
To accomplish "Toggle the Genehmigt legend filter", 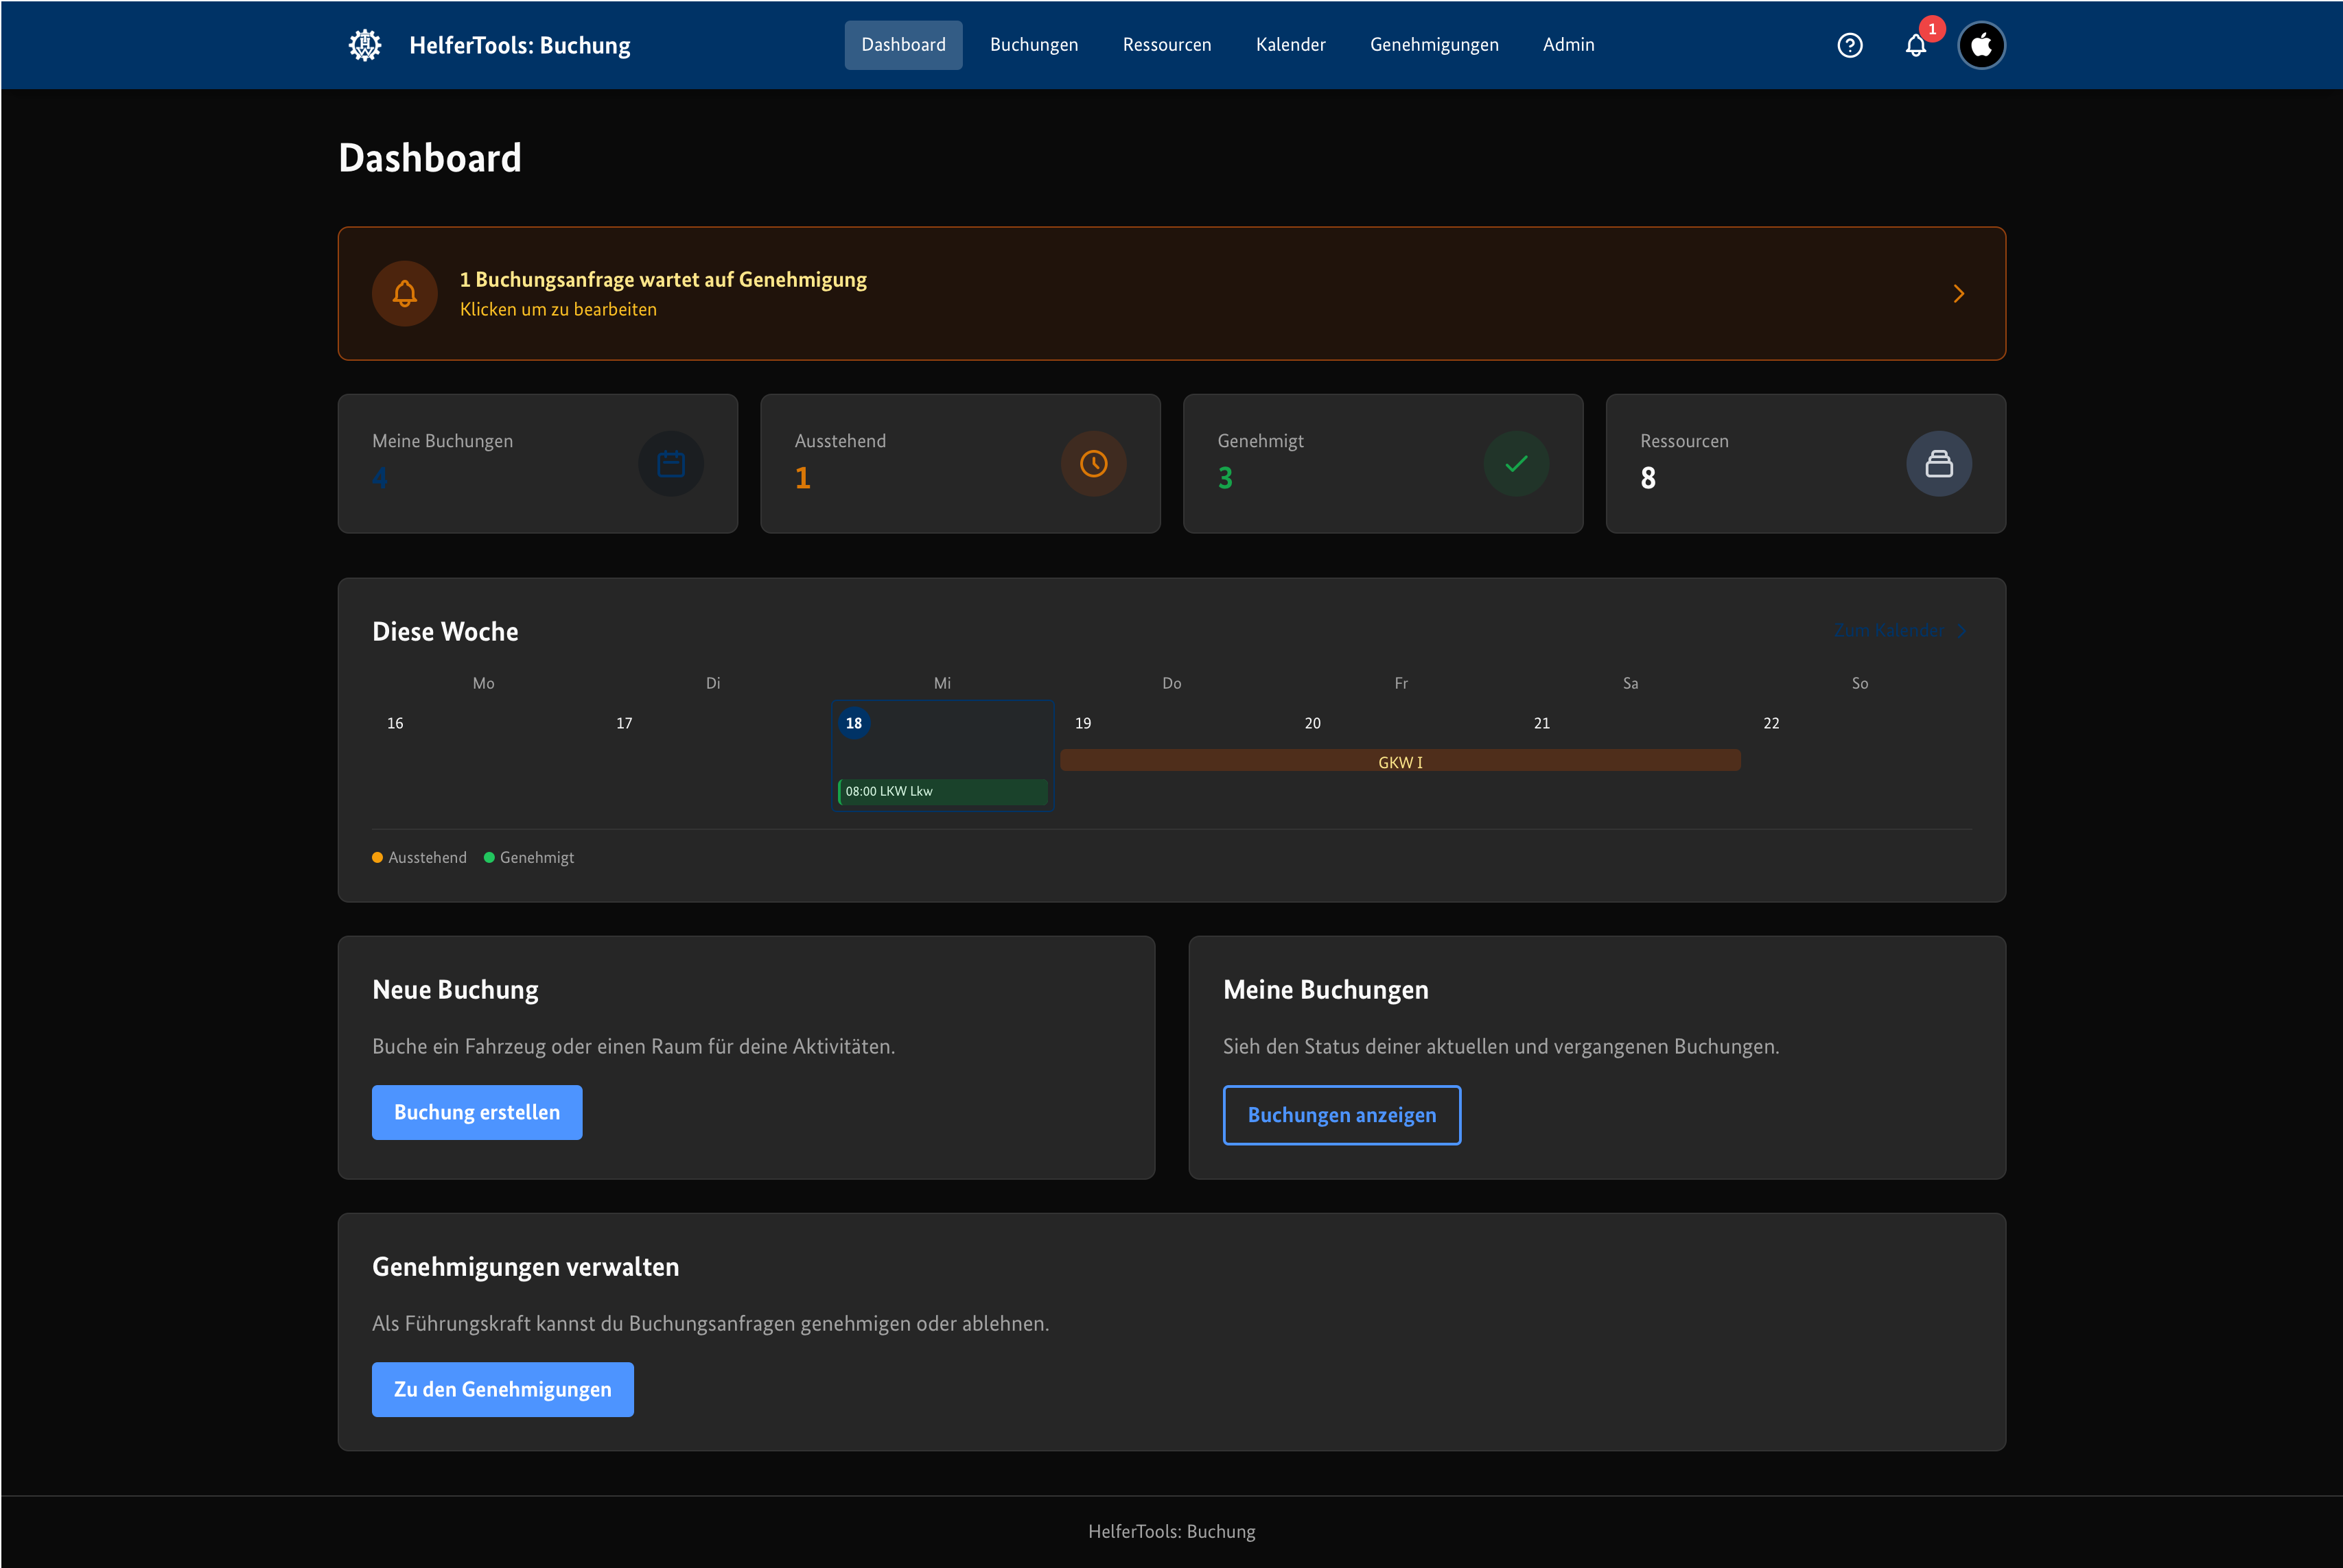I will pyautogui.click(x=529, y=857).
